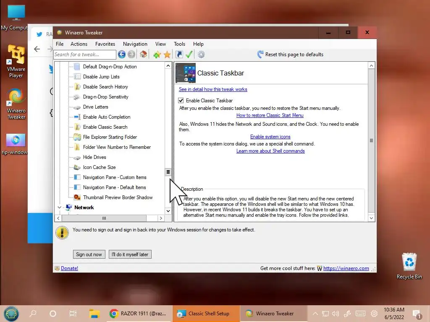The width and height of the screenshot is (430, 322).
Task: Open settings gear icon in toolbar
Action: [x=201, y=55]
